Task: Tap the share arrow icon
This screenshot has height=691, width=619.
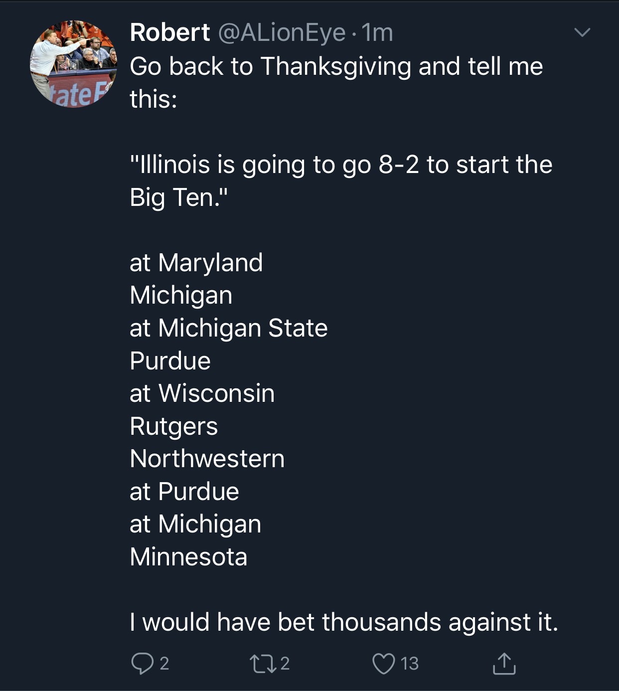Action: point(504,664)
